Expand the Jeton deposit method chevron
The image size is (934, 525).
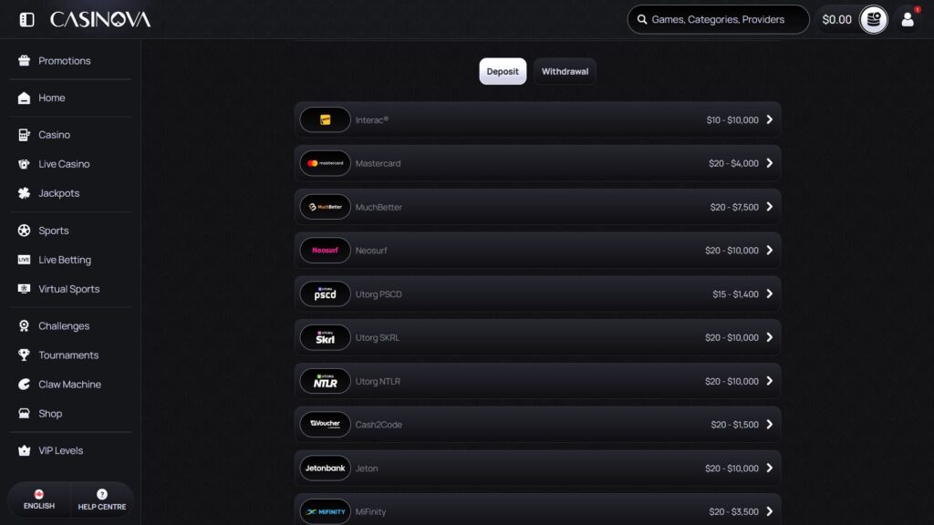coord(770,468)
